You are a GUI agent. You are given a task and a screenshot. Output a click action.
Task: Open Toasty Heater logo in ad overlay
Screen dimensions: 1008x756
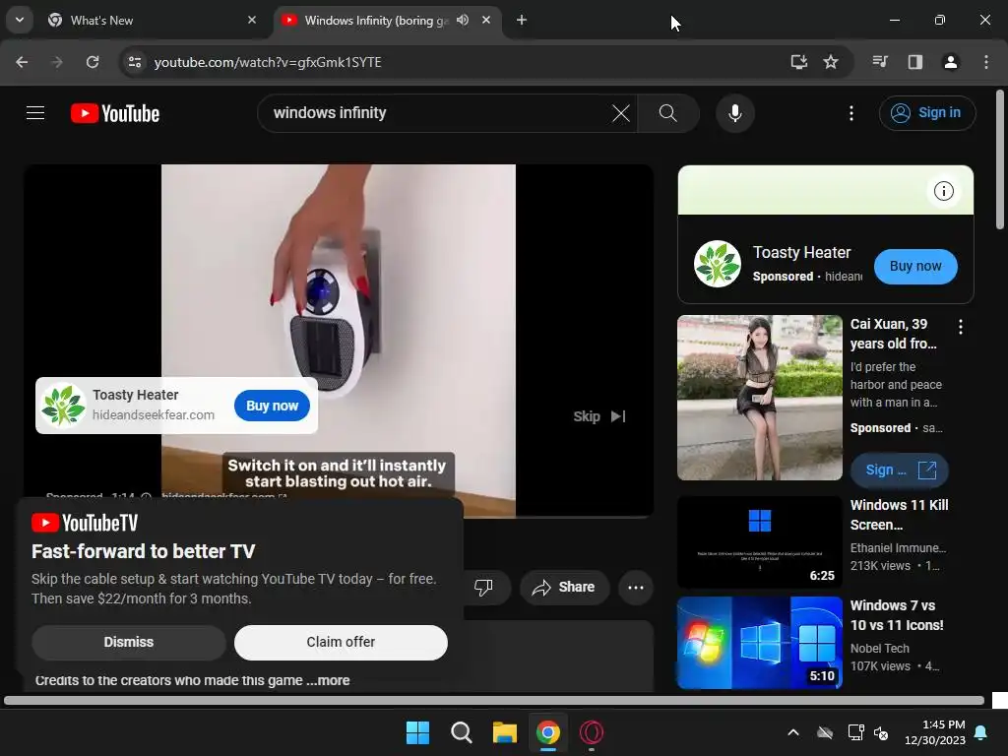tap(63, 406)
